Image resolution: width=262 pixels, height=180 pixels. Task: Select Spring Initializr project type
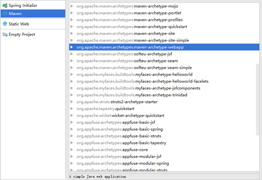(23, 6)
